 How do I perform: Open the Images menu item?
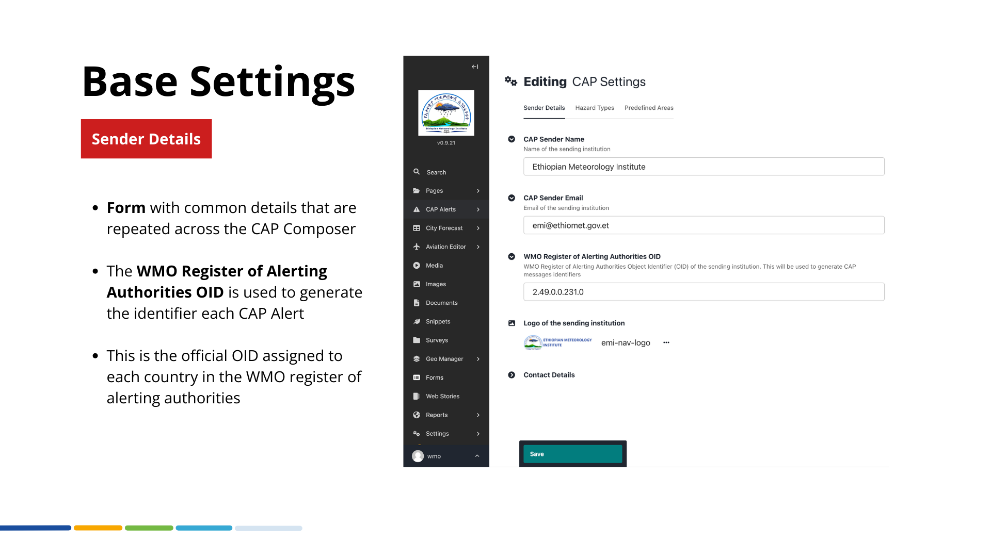coord(446,284)
